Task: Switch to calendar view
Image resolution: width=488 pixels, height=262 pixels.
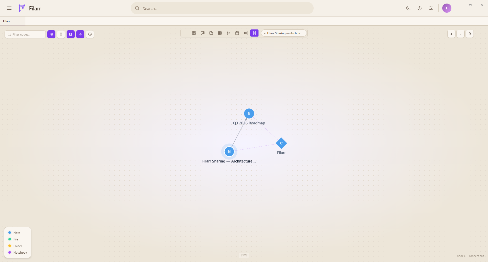Action: point(237,33)
